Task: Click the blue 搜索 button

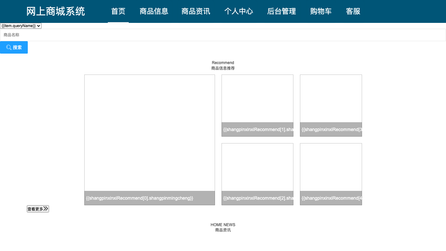Action: [14, 47]
